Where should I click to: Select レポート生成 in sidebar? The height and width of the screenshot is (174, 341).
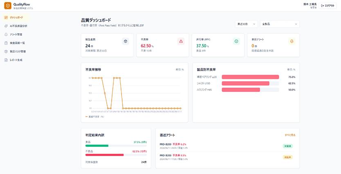[16, 60]
